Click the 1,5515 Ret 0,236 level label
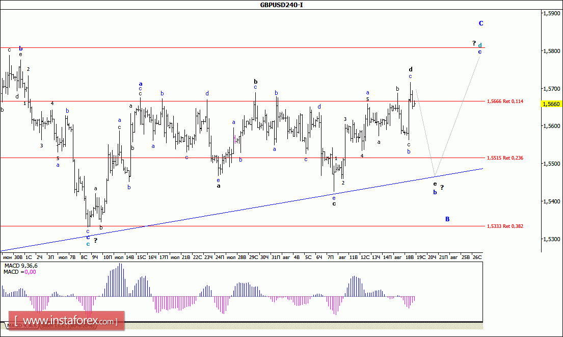The image size is (563, 337). point(505,158)
